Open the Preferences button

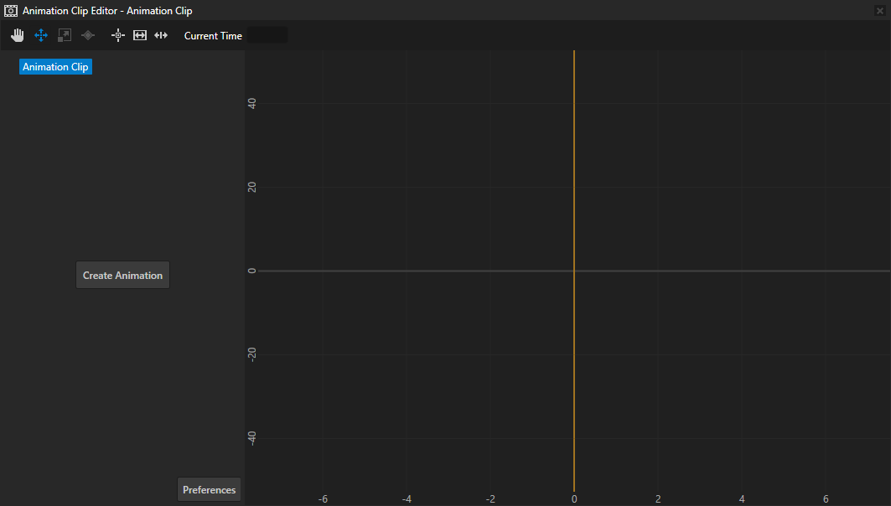tap(209, 490)
